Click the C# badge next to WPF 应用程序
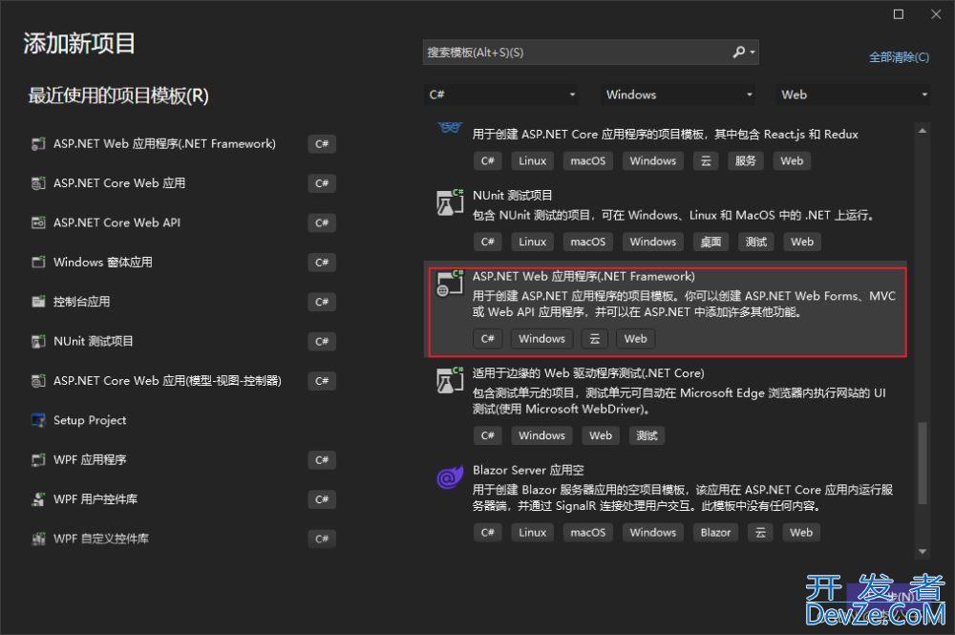Viewport: 955px width, 635px height. 322,460
